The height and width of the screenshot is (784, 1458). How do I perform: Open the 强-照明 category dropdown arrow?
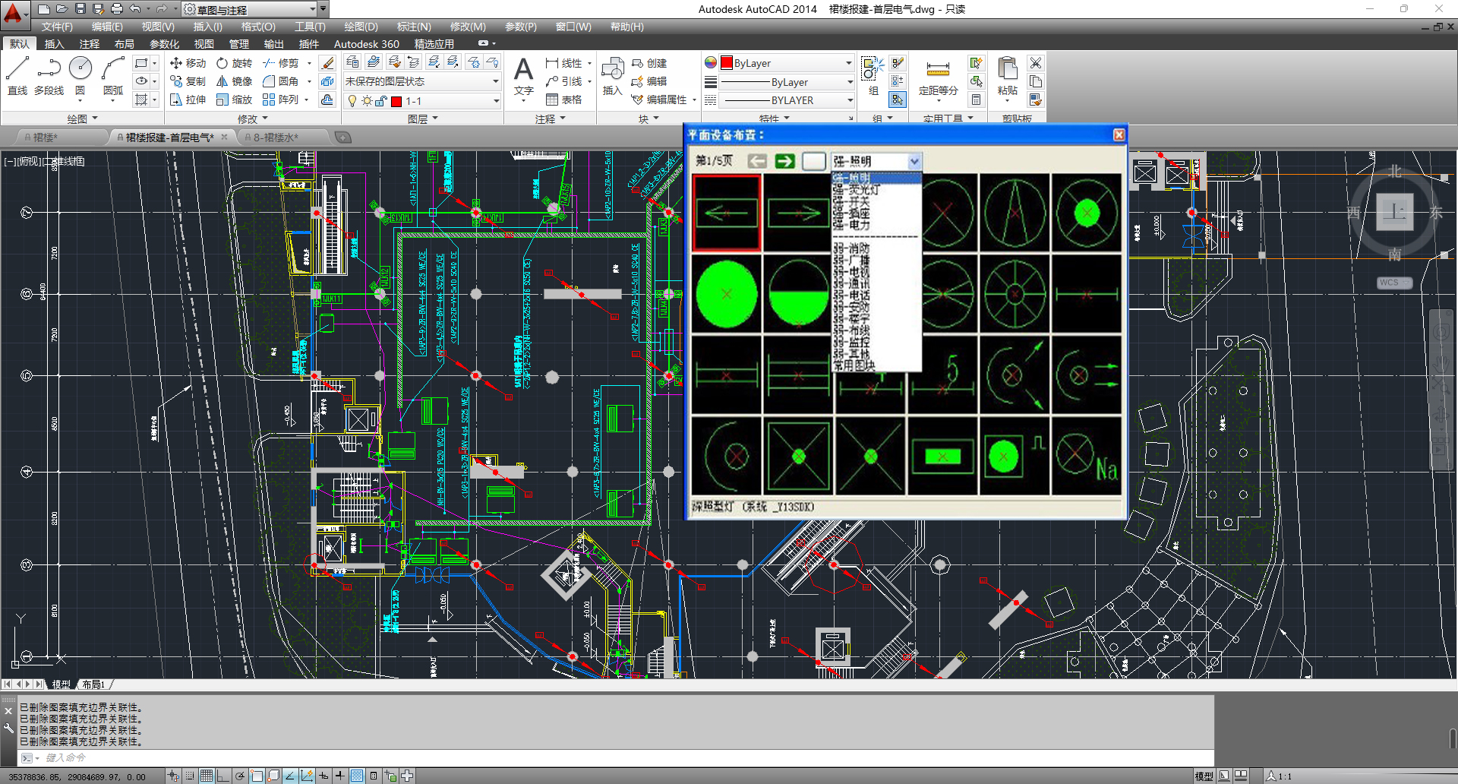[x=914, y=161]
